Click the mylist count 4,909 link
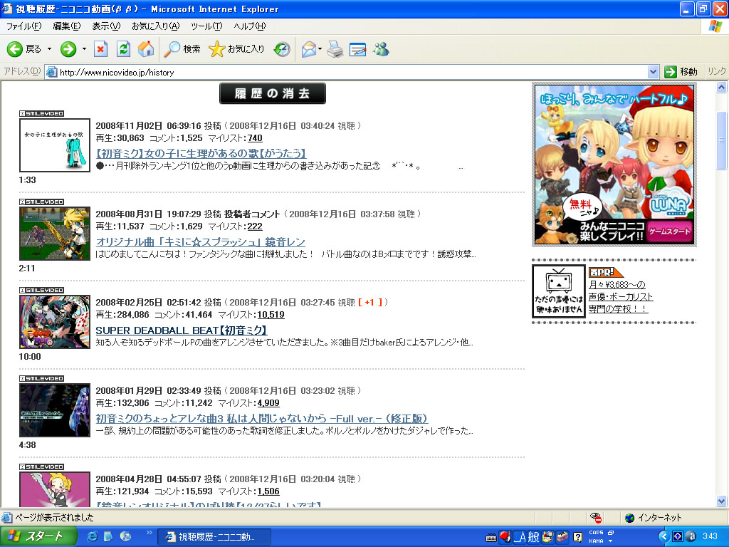Image resolution: width=729 pixels, height=547 pixels. [x=268, y=403]
